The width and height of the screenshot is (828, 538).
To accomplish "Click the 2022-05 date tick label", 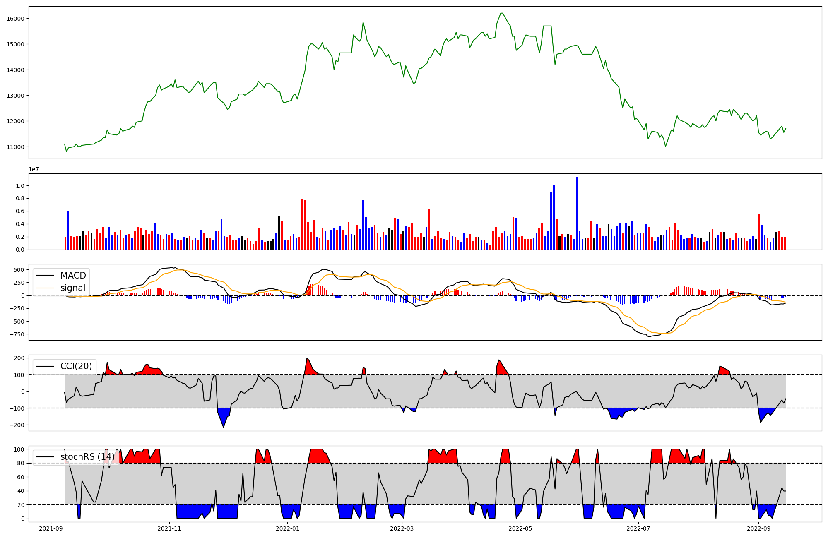I will 520,528.
